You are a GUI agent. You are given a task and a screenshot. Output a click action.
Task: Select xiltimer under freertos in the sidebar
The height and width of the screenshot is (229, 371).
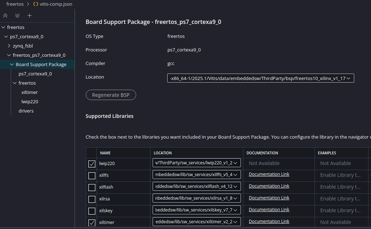(x=30, y=92)
